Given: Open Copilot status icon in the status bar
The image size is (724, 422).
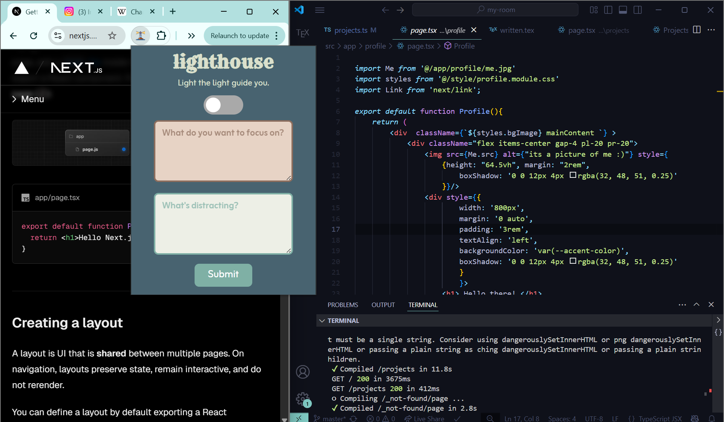Looking at the screenshot, I should [x=695, y=419].
